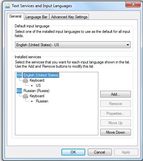
Task: Select the RU language badge icon
Action: pos(19,91)
